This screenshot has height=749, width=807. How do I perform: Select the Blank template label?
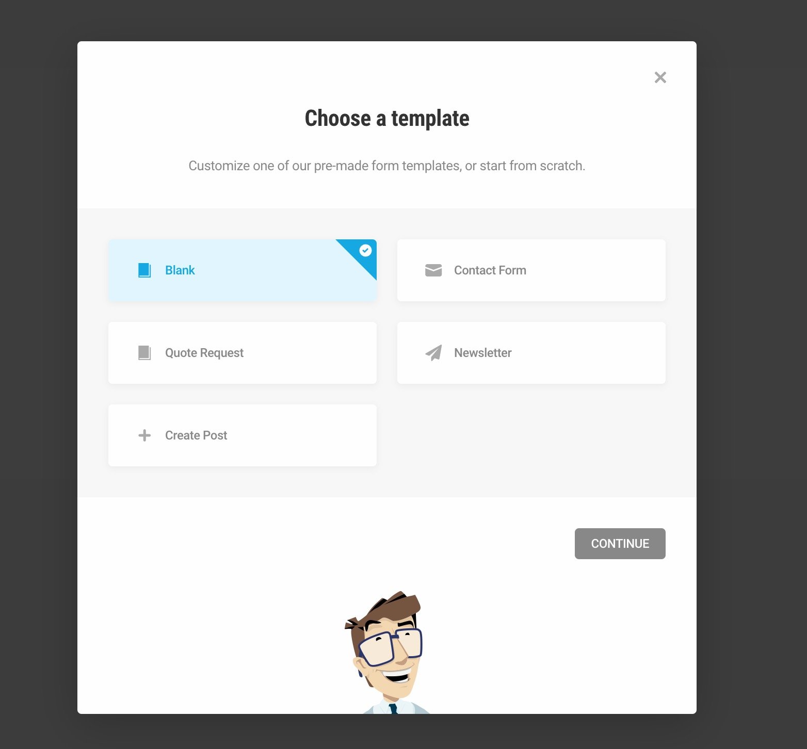[180, 270]
